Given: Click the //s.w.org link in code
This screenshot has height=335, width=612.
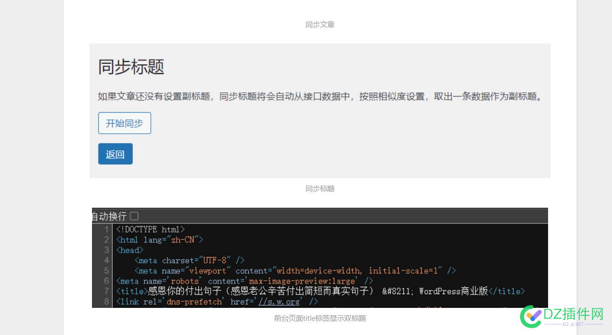Looking at the screenshot, I should [x=280, y=301].
